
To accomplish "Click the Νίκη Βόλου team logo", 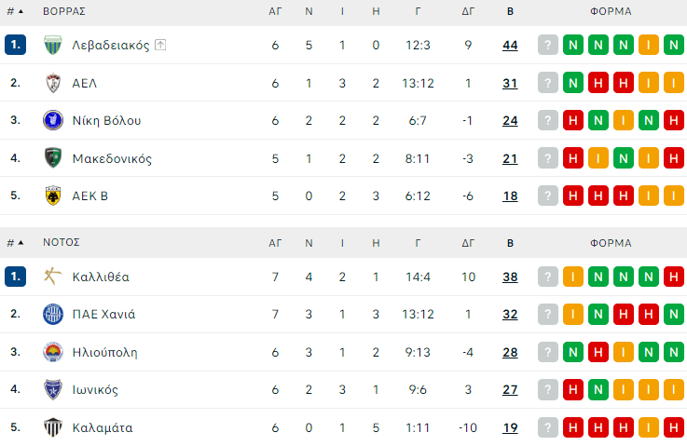I will pyautogui.click(x=53, y=120).
